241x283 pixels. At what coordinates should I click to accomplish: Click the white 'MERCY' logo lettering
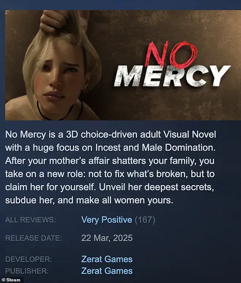[172, 76]
